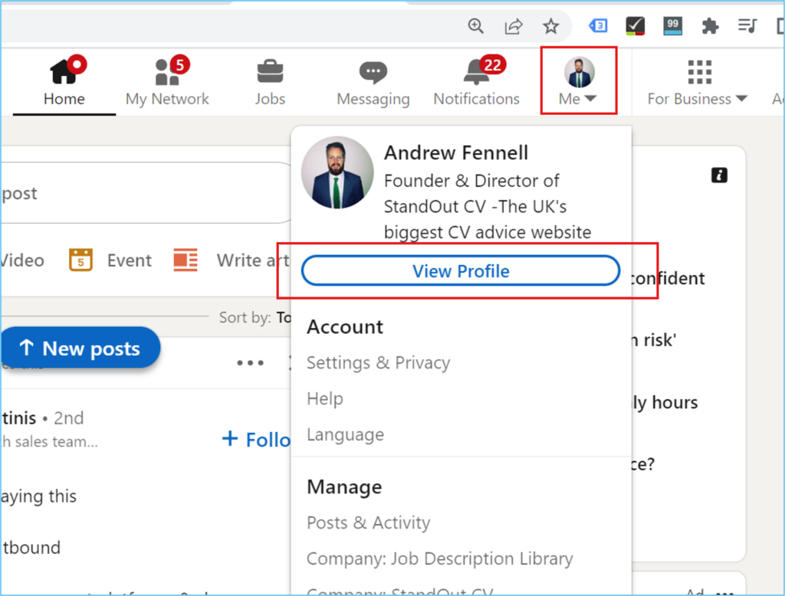Open My Network with 5 pending invites
This screenshot has height=596, width=785.
click(x=167, y=79)
